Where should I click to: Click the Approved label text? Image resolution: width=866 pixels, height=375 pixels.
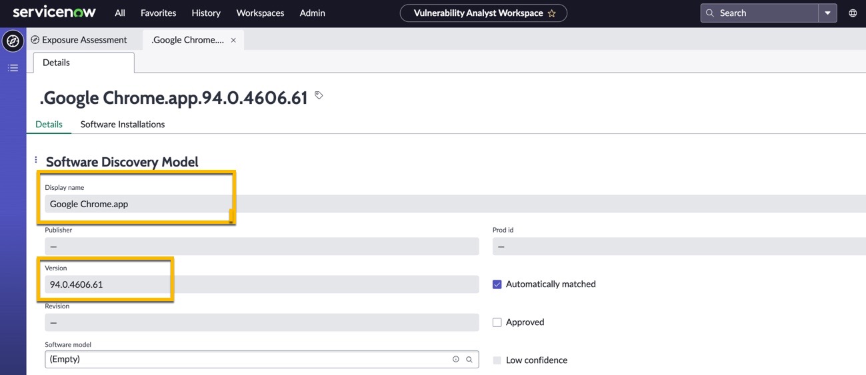coord(525,322)
